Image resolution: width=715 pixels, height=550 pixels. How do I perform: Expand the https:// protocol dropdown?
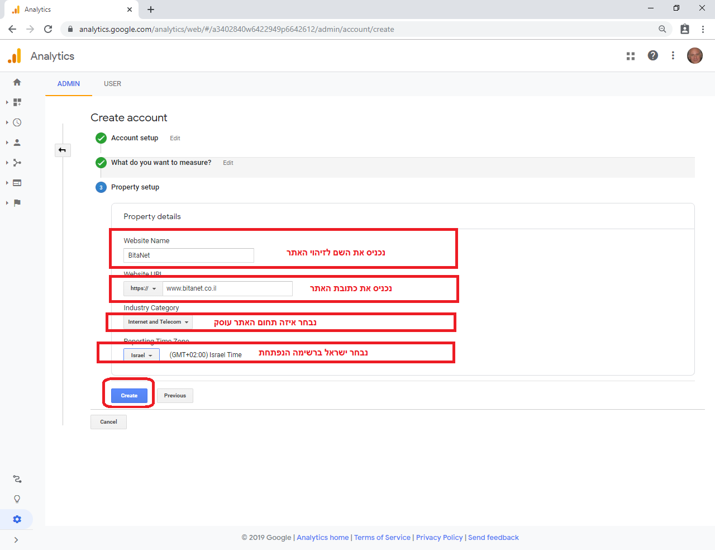(x=143, y=288)
